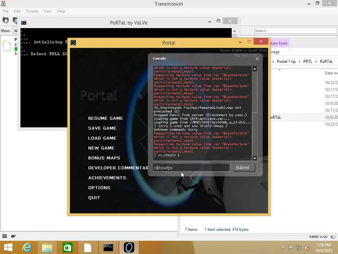This screenshot has height=254, width=338.
Task: Open the Show filter dropdown in Transmission
Action: tap(15, 31)
